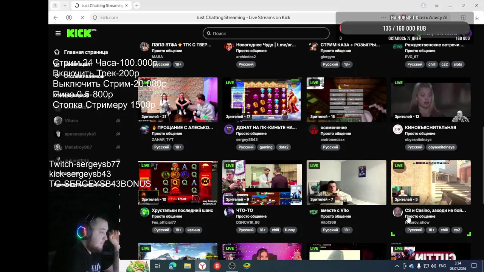484x272 pixels.
Task: Open the browser profile avatar icon
Action: coord(423,5)
